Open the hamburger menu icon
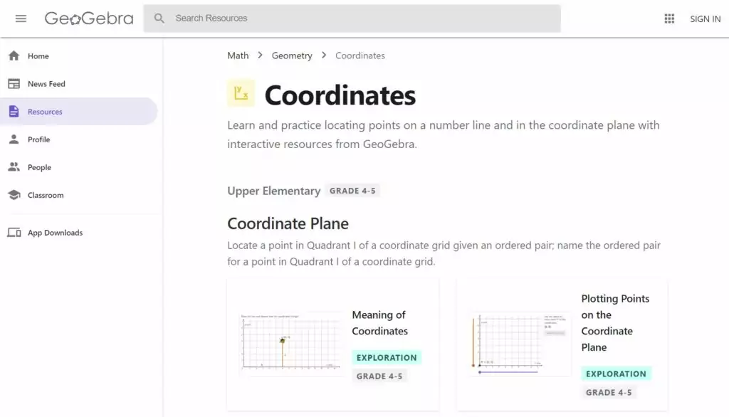The image size is (729, 417). [x=21, y=19]
